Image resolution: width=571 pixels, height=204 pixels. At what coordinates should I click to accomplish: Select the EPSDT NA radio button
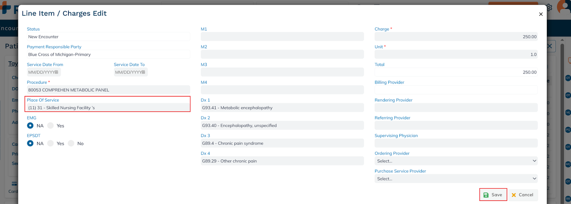point(30,143)
